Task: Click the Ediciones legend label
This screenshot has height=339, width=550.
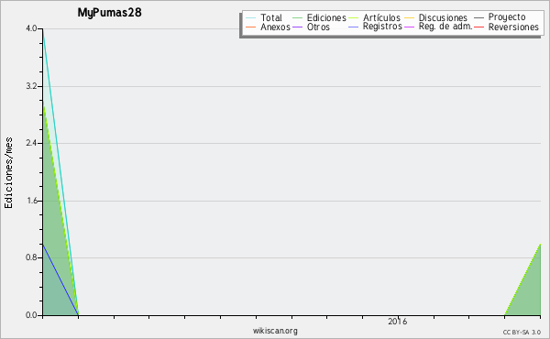Action: pyautogui.click(x=326, y=17)
